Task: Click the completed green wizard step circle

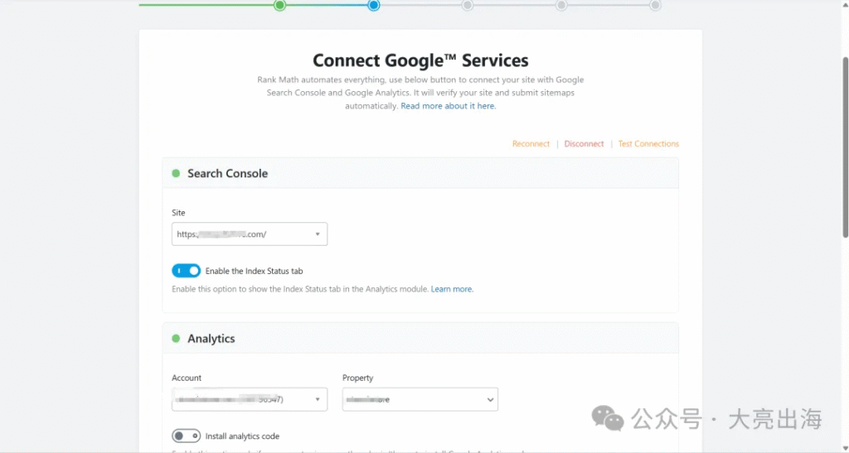Action: 279,6
